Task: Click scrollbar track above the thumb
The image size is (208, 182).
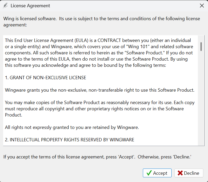Action: click(201, 39)
